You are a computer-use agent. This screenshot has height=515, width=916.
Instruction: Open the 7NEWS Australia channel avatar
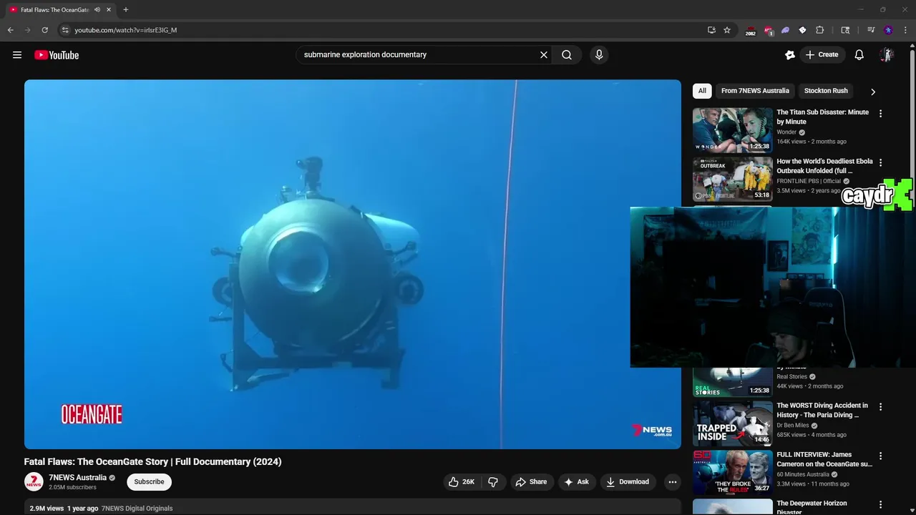coord(34,482)
